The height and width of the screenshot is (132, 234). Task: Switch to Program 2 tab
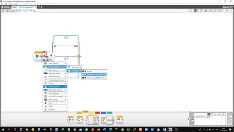point(26,11)
